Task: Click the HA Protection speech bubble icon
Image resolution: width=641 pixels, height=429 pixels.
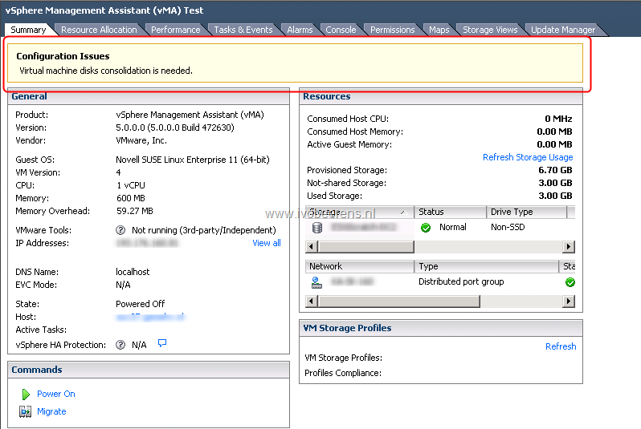Action: coord(162,343)
